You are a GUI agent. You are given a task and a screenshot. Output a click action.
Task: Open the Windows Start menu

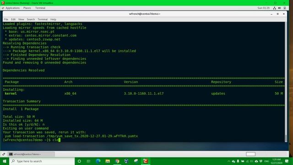coord(5,161)
